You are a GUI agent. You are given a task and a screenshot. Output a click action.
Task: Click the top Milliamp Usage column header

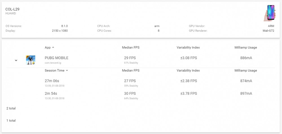(246, 47)
